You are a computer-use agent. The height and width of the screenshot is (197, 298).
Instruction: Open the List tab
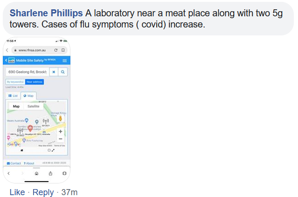tap(13, 95)
